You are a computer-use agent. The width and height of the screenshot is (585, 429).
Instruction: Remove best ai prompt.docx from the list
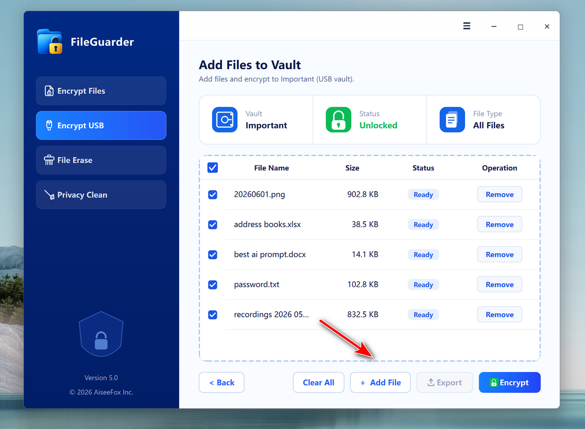(x=500, y=254)
